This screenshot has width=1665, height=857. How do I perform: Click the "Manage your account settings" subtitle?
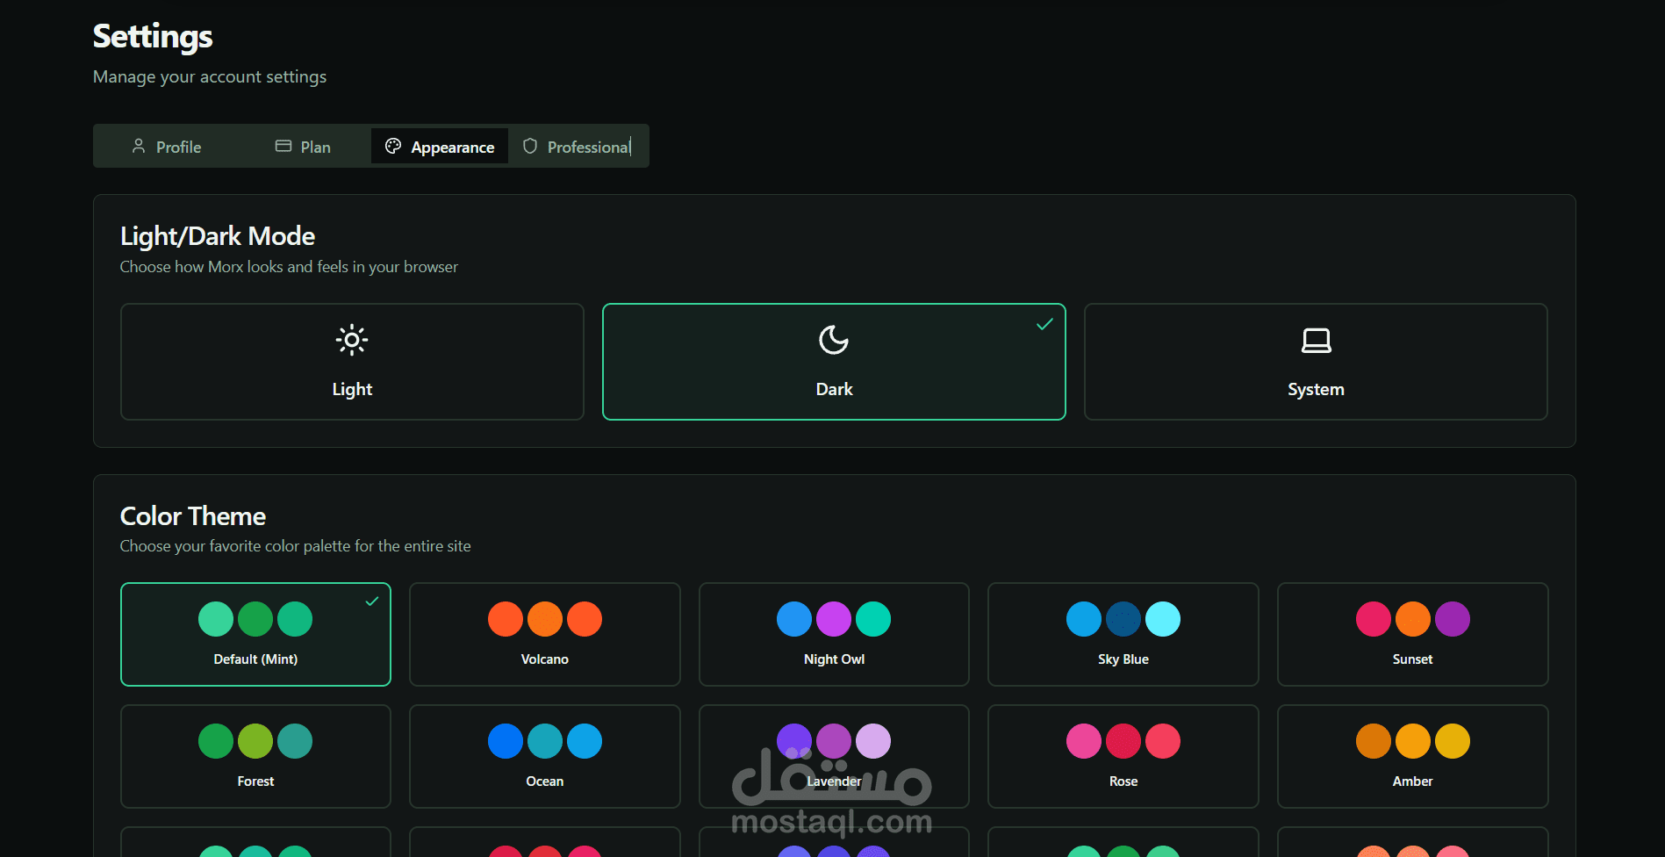click(x=210, y=77)
